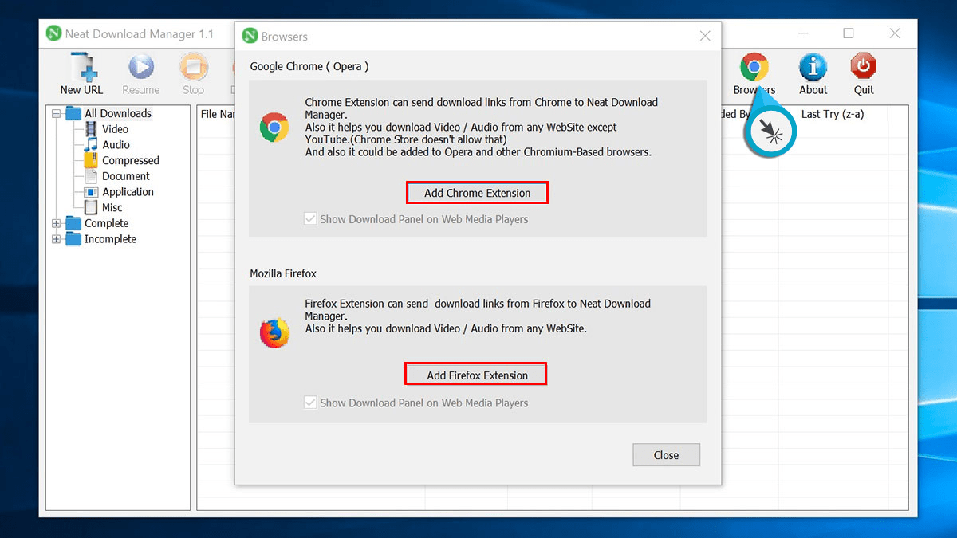Screen dimensions: 957x538
Task: Close the Browsers dialog with X
Action: 705,36
